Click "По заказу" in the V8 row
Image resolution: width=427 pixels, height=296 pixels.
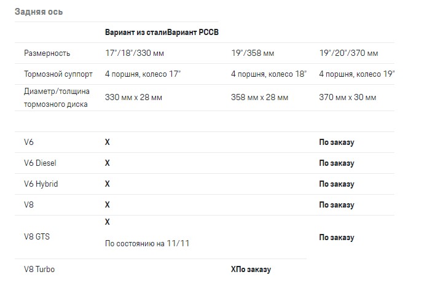pos(336,205)
